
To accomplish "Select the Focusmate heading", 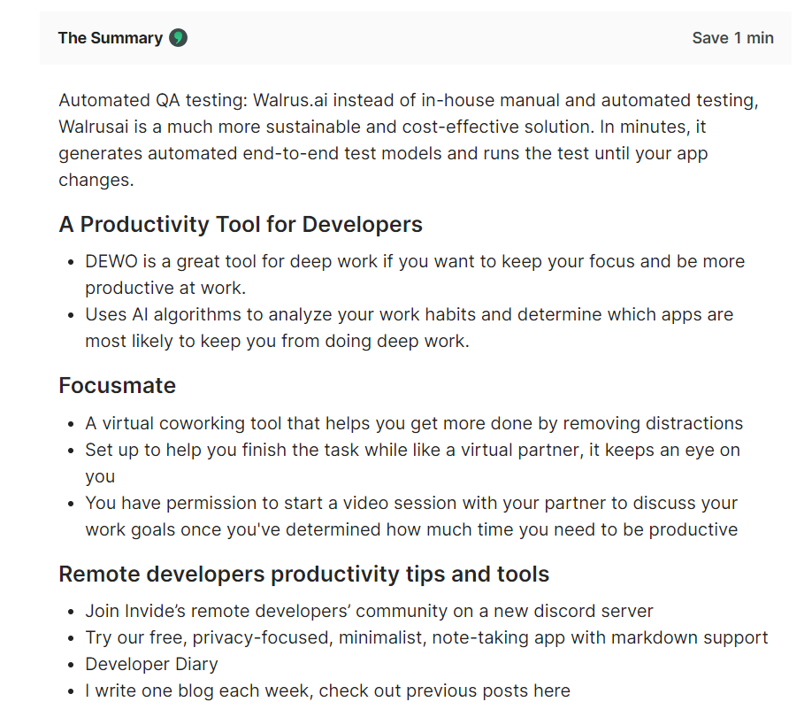I will click(x=117, y=386).
